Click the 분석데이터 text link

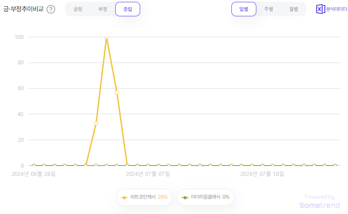(x=337, y=9)
